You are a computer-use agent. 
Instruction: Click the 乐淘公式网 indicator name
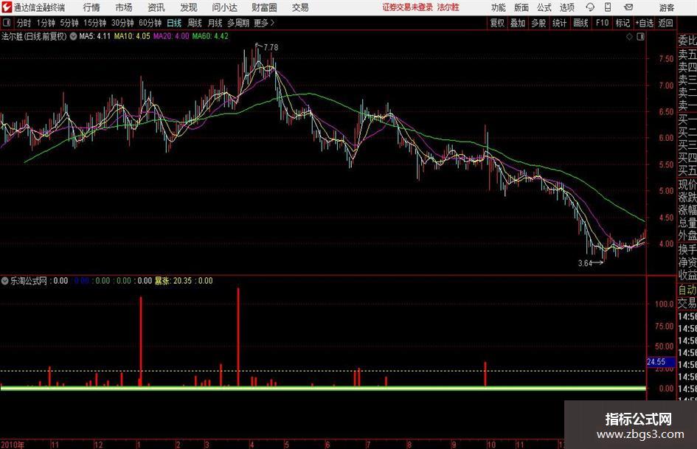(29, 281)
